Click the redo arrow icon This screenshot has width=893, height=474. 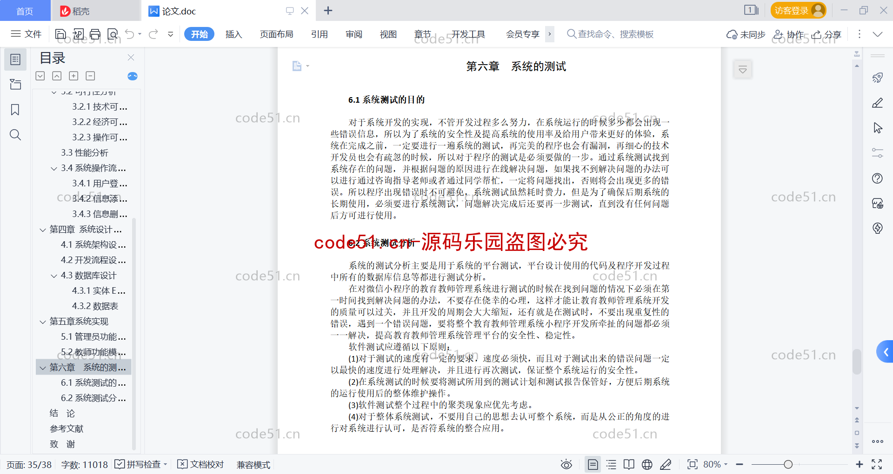point(153,34)
